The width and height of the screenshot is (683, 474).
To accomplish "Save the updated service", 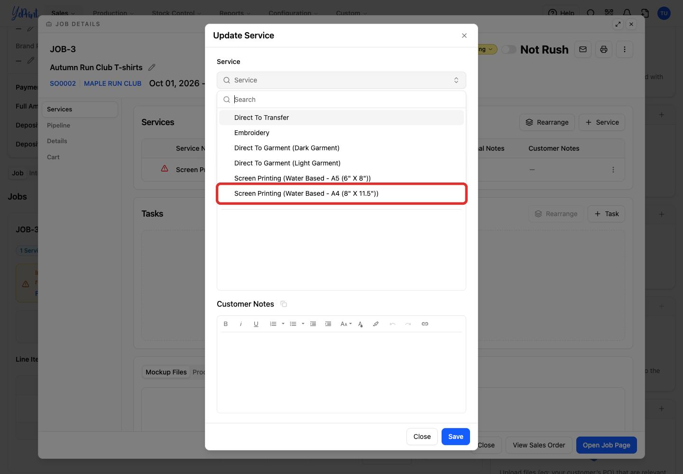I will tap(456, 437).
